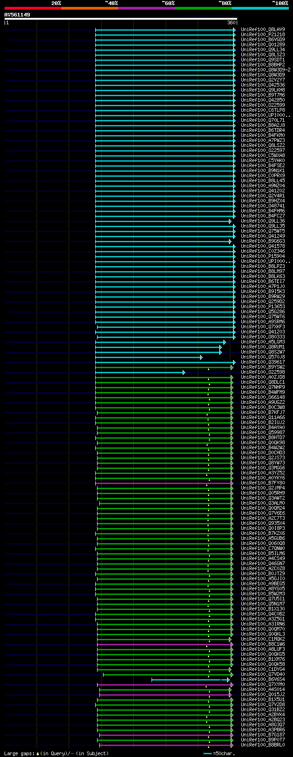Screen dimensions: 293x757
Task: Open hit UniRef100_O22598
Action: pyautogui.click(x=263, y=372)
